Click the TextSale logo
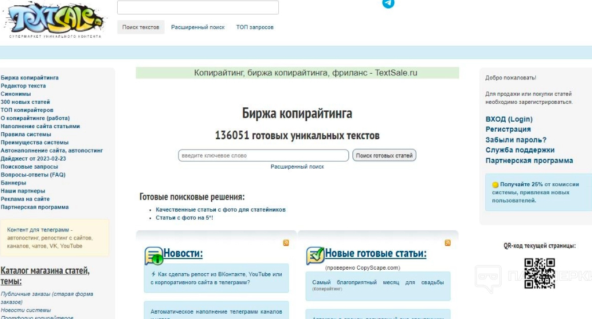The height and width of the screenshot is (319, 592). [55, 20]
